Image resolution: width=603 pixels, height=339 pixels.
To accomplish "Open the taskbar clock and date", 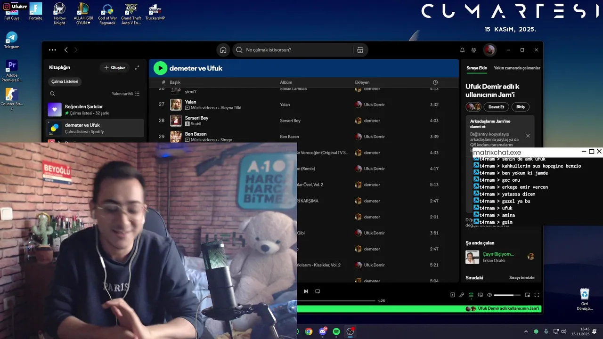I will pyautogui.click(x=580, y=331).
